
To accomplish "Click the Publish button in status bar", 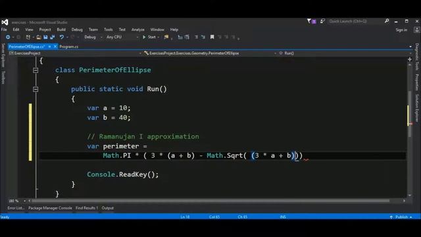I will point(401,217).
